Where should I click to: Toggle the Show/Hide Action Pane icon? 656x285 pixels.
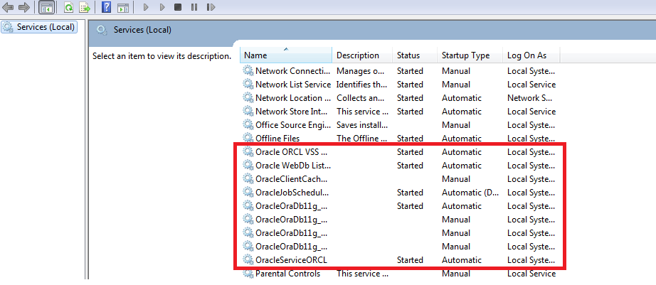(123, 7)
